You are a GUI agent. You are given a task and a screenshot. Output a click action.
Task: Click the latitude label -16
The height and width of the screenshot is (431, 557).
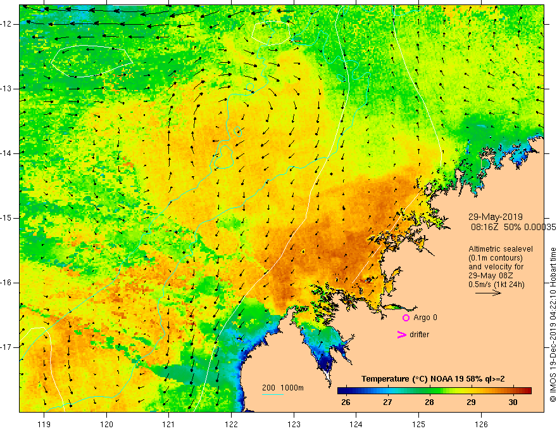pos(6,283)
